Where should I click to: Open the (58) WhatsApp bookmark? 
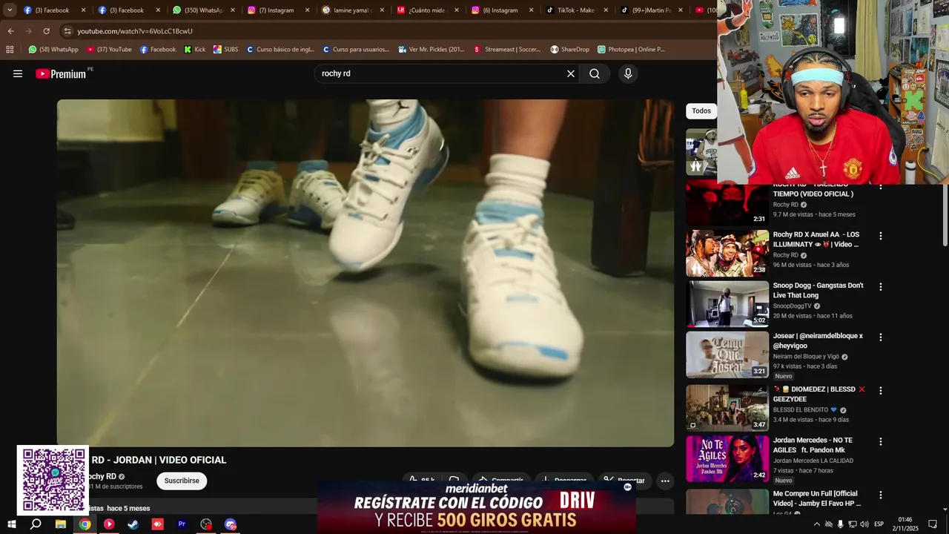tap(53, 50)
